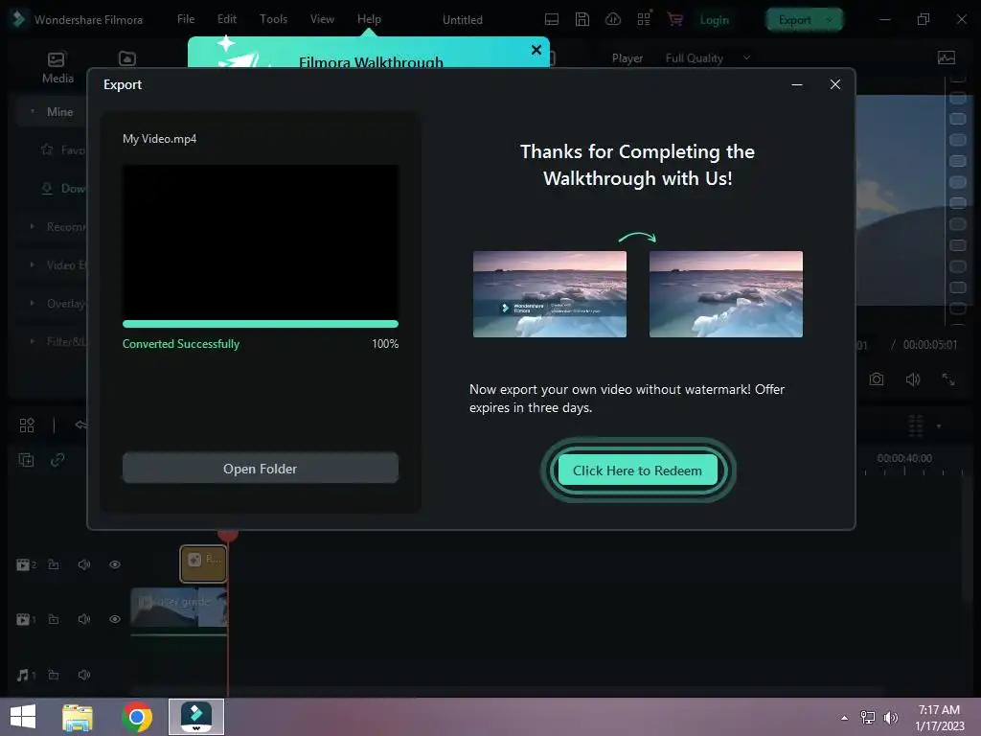Open the shopping cart icon
This screenshot has width=981, height=736.
(x=675, y=19)
